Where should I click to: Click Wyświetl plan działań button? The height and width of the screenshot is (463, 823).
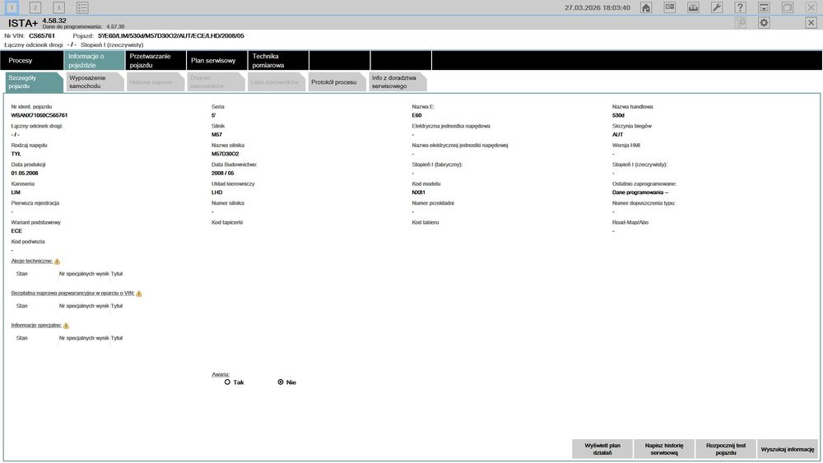602,449
